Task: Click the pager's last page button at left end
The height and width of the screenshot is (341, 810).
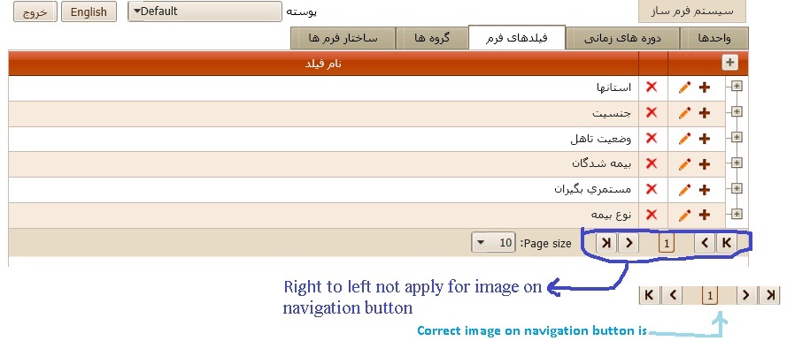Action: click(606, 242)
